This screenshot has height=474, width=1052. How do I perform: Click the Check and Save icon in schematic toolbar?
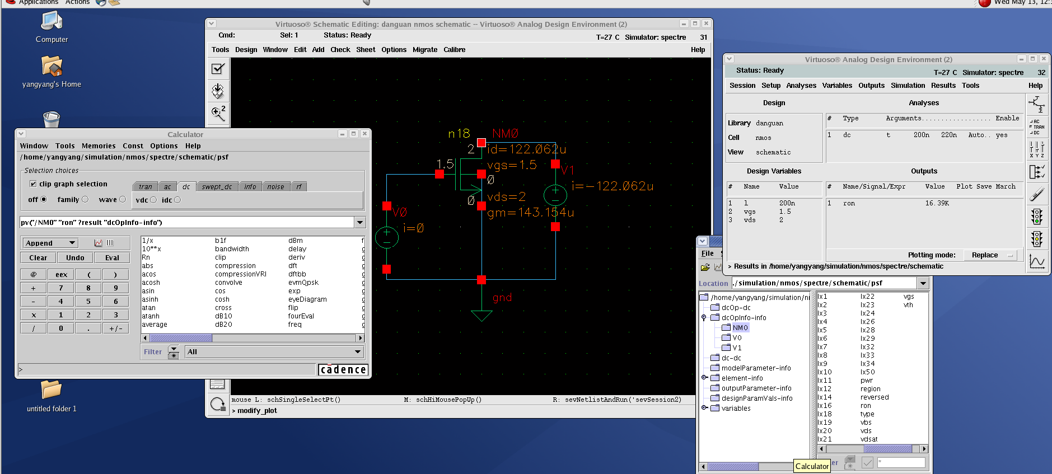(x=218, y=69)
